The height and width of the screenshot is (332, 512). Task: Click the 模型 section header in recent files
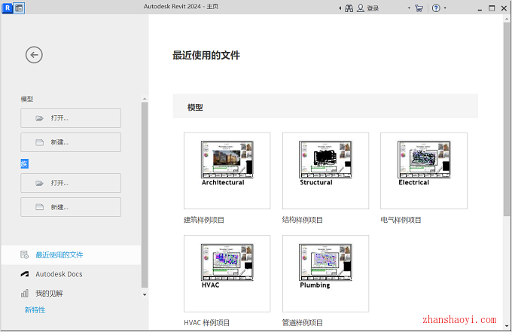(x=325, y=106)
